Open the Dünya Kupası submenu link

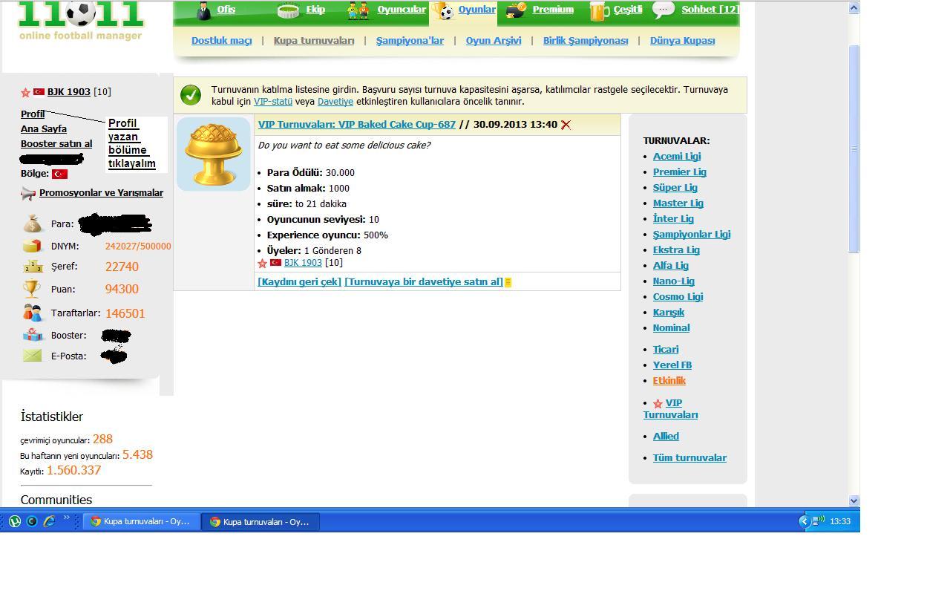[x=682, y=41]
